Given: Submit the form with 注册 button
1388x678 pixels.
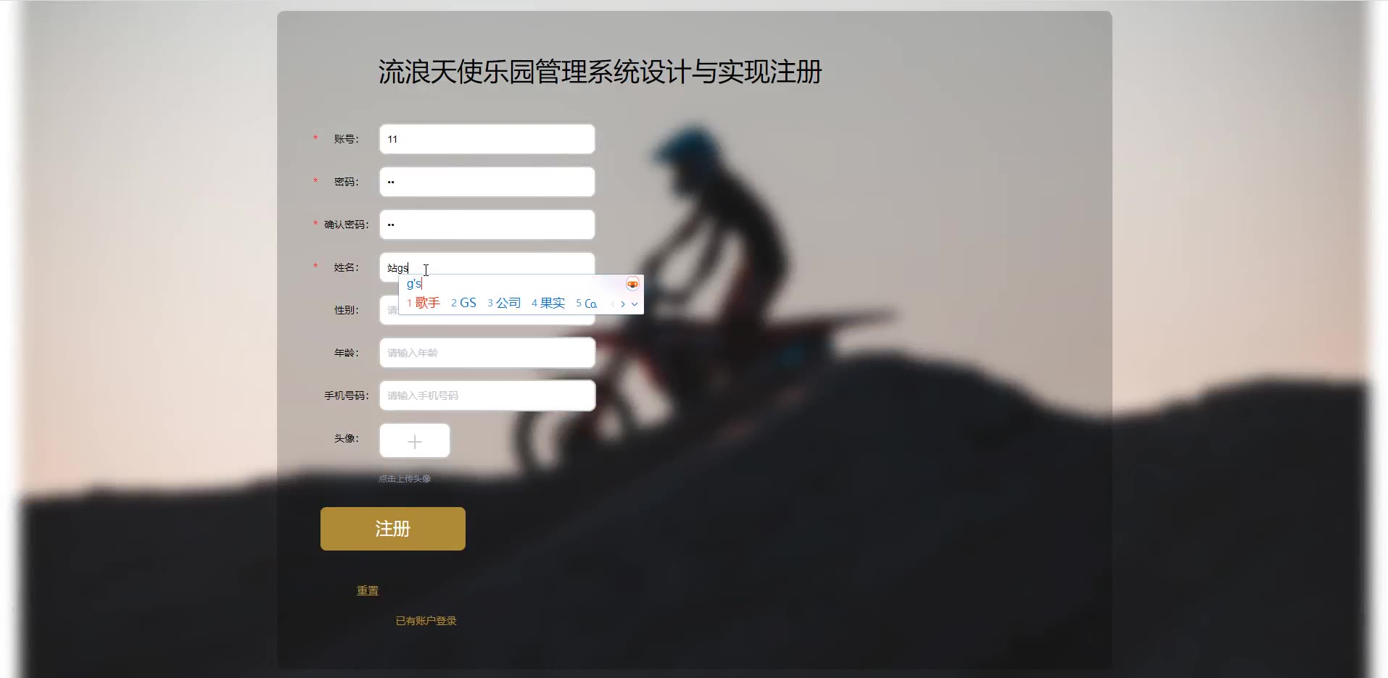Looking at the screenshot, I should click(393, 529).
